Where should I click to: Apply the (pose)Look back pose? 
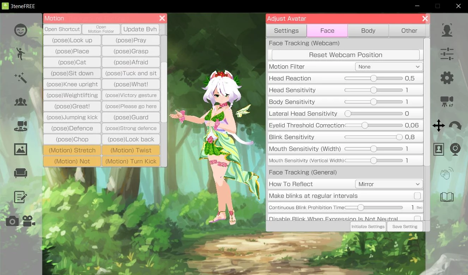131,139
